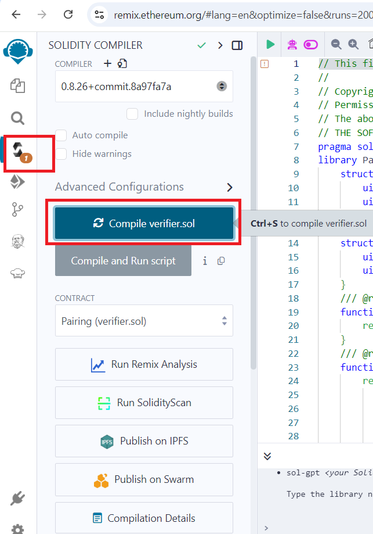Enable the Auto compile checkbox
Viewport: 373px width, 534px height.
point(61,135)
